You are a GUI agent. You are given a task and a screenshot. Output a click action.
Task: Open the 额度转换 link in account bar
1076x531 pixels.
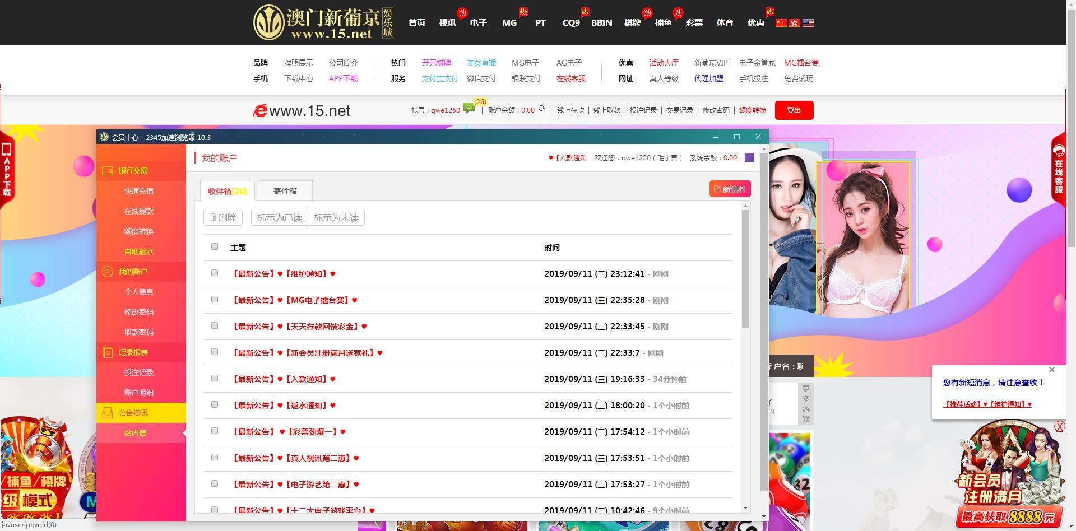pos(753,110)
